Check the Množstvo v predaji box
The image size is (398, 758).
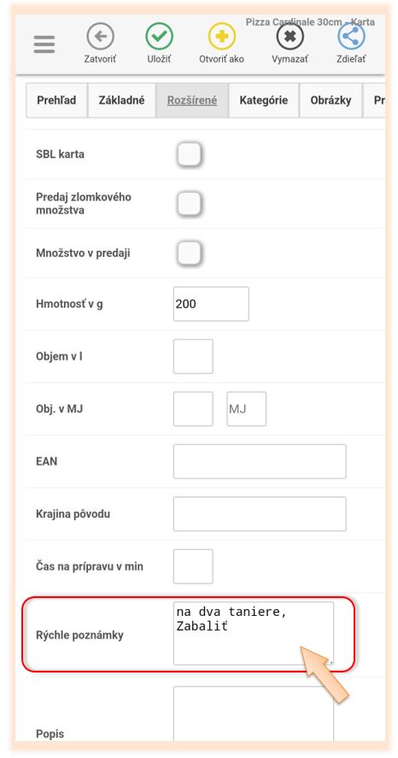[189, 253]
